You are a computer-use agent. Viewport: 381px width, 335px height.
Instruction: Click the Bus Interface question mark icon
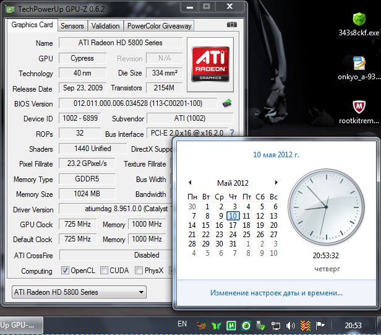click(232, 133)
